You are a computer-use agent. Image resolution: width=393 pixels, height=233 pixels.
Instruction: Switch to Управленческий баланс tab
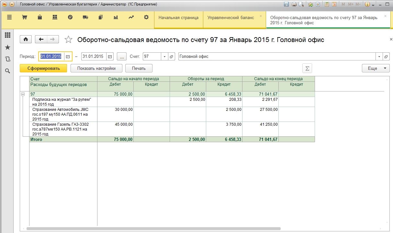231,18
